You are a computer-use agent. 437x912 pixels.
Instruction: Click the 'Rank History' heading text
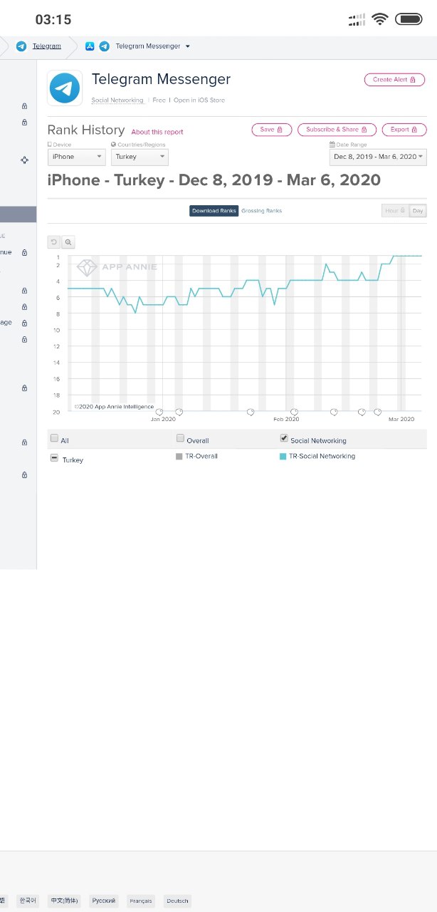click(x=86, y=130)
